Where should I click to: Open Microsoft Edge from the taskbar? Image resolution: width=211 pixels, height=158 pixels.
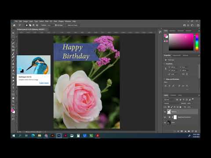click(x=33, y=136)
